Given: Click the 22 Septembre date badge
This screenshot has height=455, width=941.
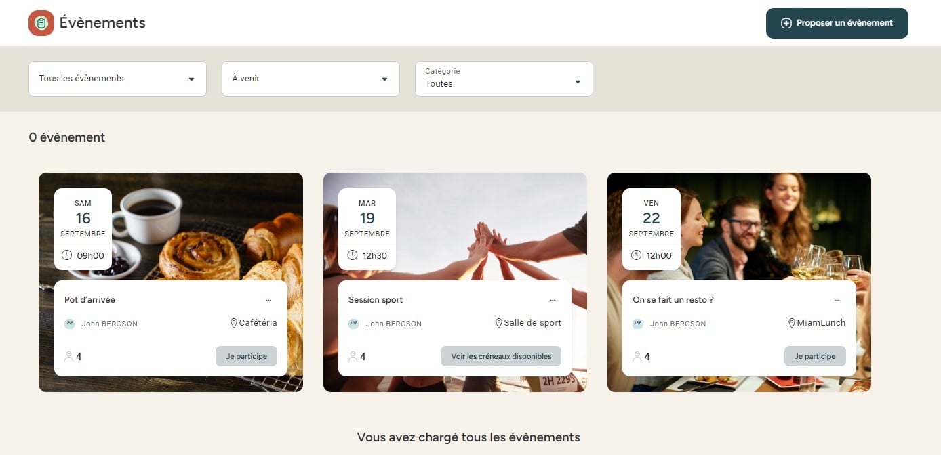Looking at the screenshot, I should [652, 229].
